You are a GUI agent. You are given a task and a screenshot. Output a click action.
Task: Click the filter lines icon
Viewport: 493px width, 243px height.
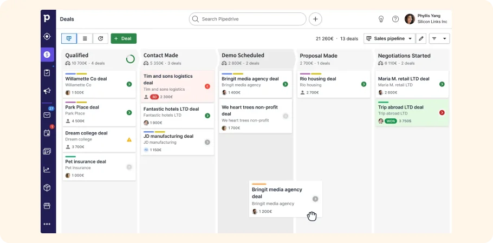click(434, 38)
